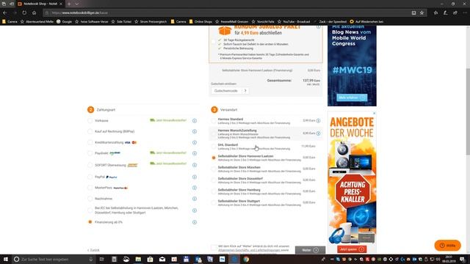Open Online Shops bookmark folder

pos(200,21)
